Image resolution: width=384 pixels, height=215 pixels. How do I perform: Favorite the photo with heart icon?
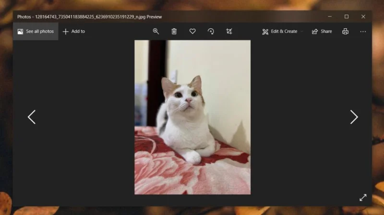point(192,31)
